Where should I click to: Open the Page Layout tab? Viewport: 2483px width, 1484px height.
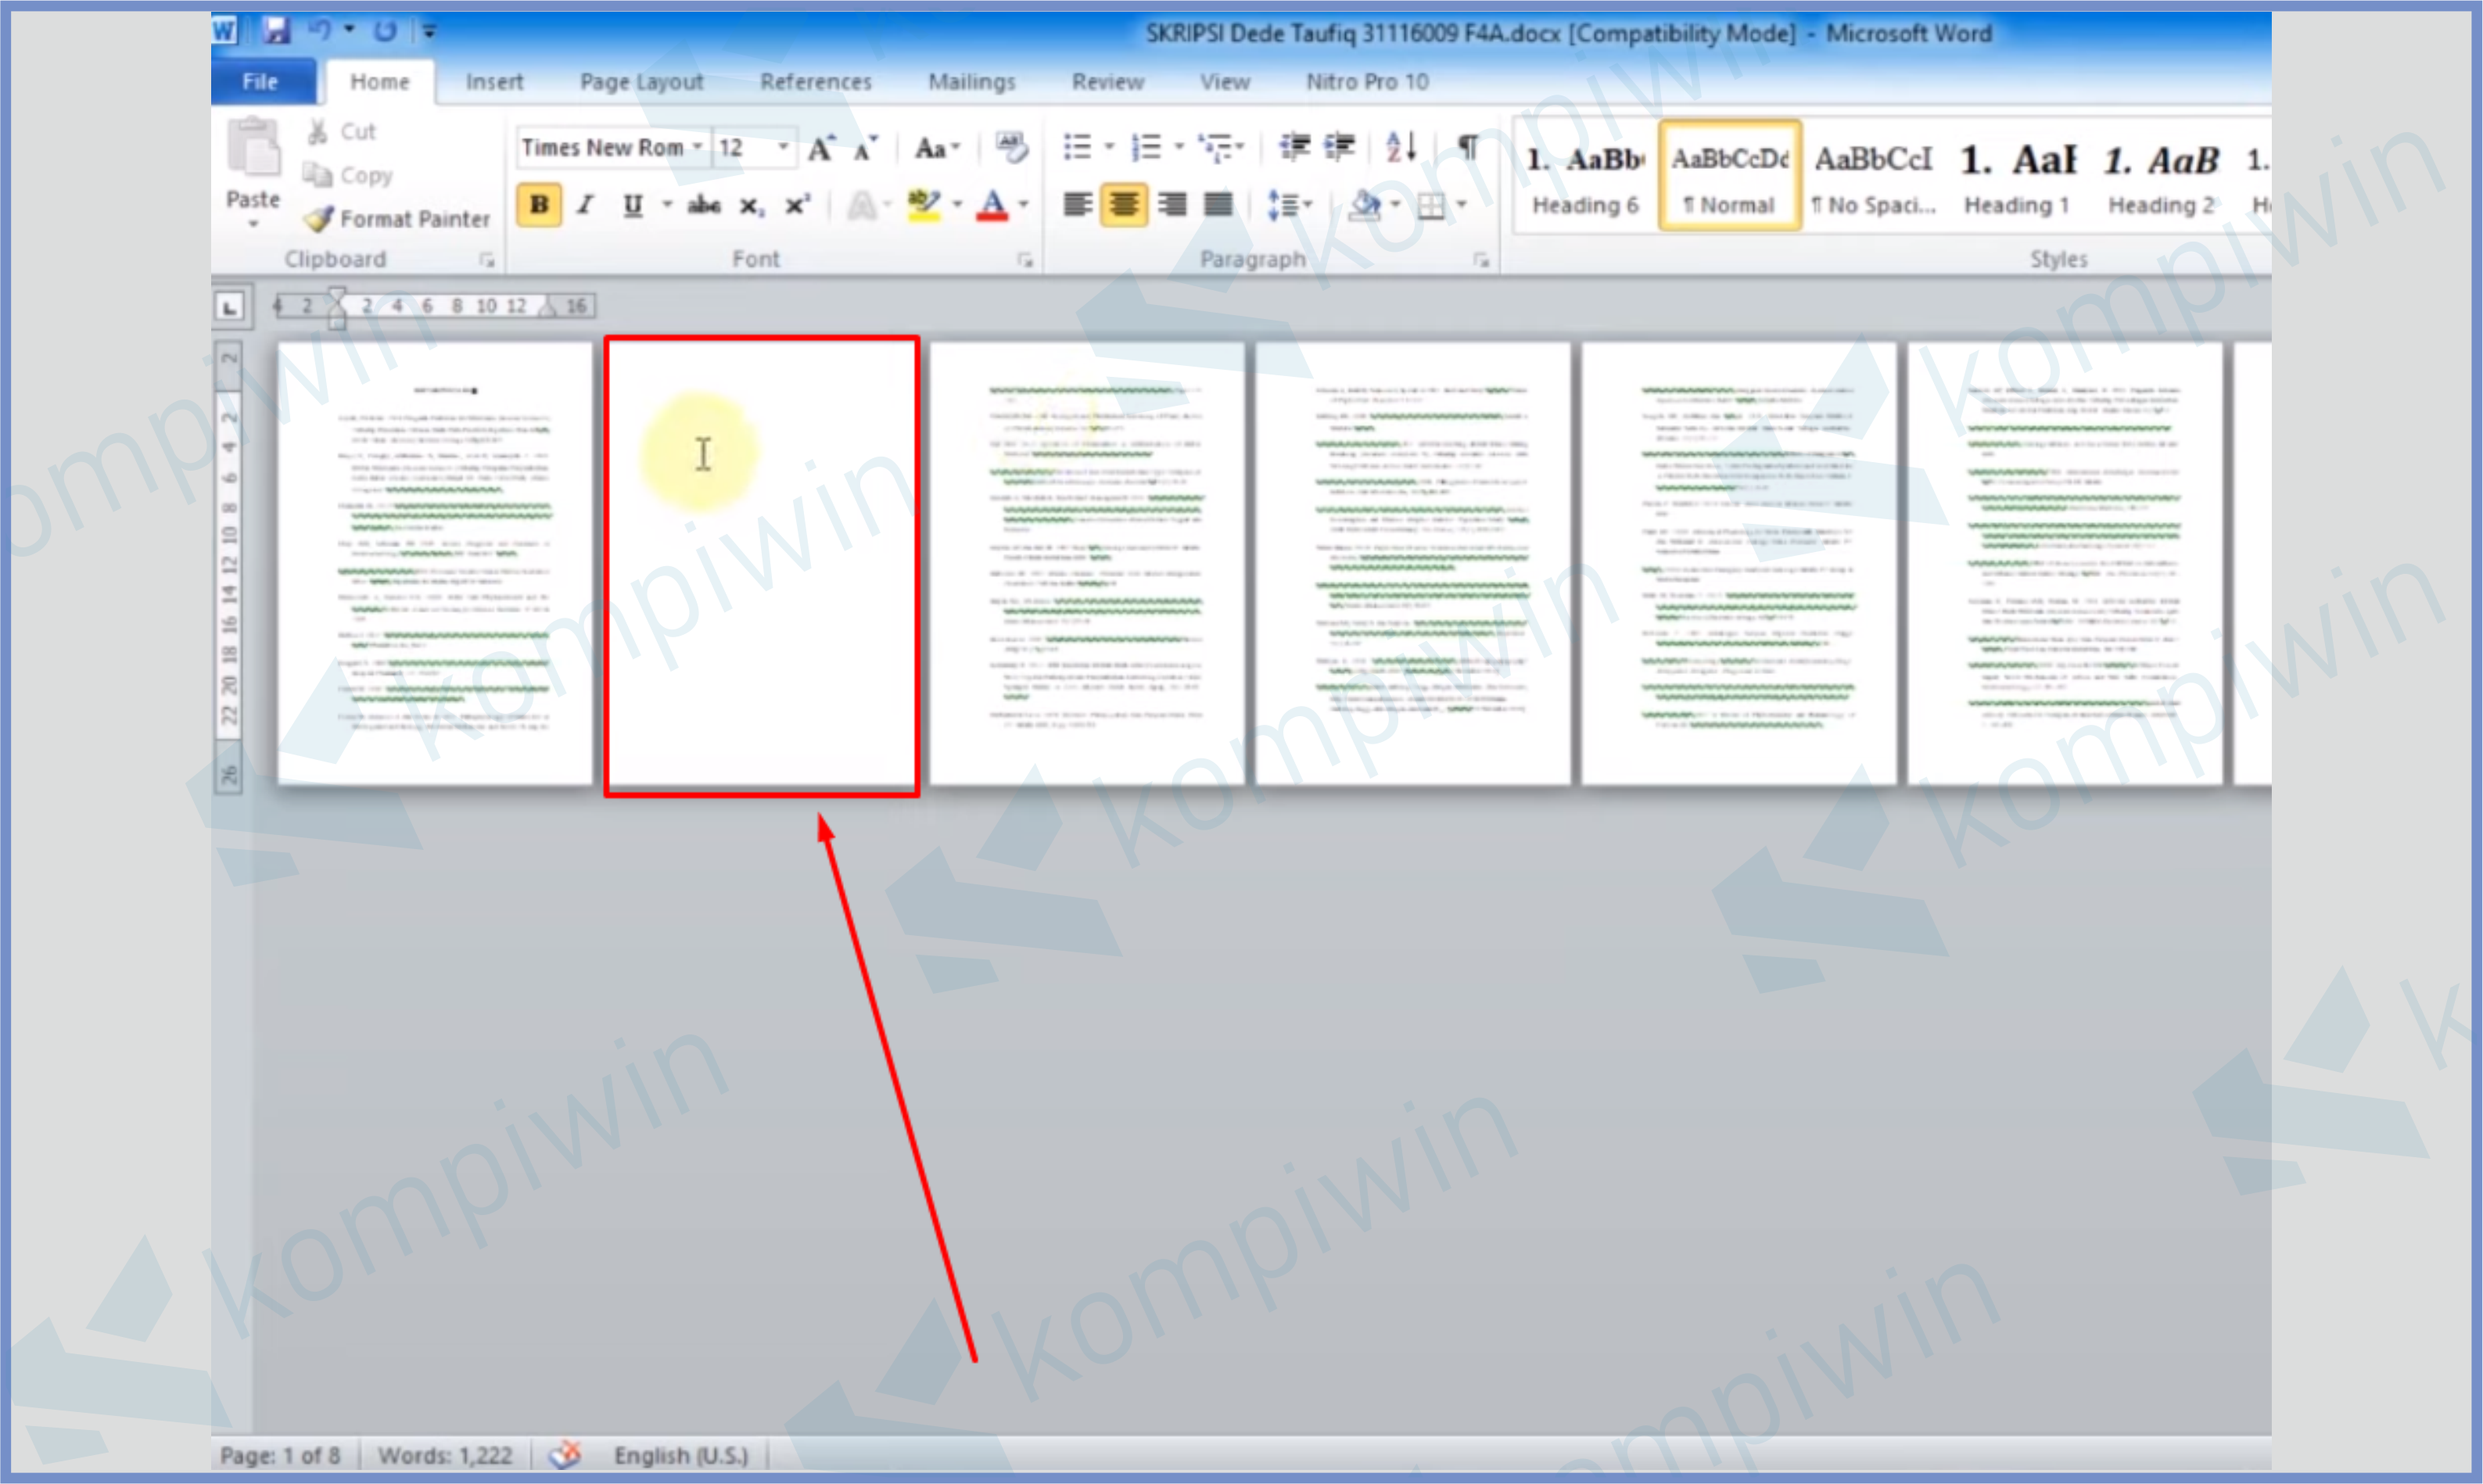641,82
